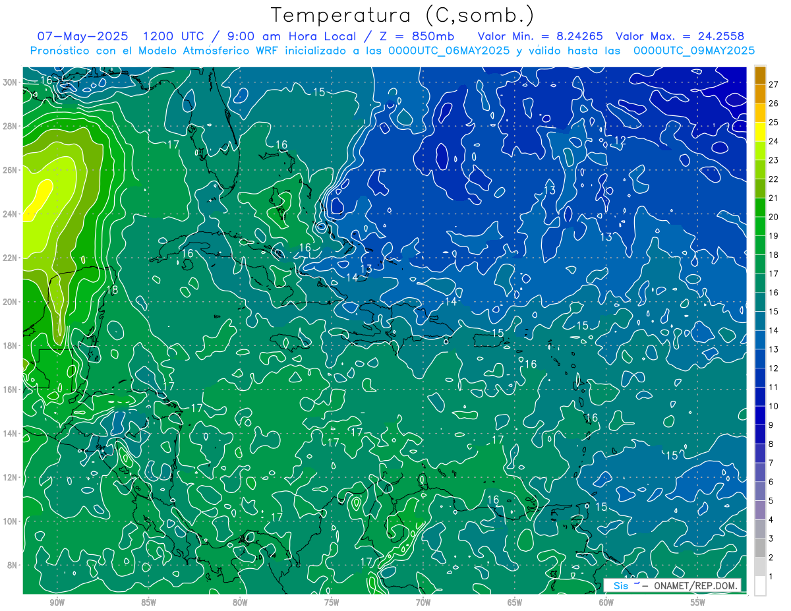Click the '16N' latitude axis label
This screenshot has width=791, height=611.
(x=10, y=390)
